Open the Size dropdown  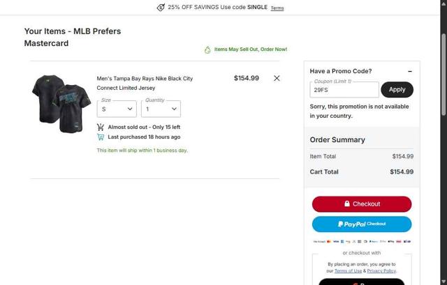117,109
